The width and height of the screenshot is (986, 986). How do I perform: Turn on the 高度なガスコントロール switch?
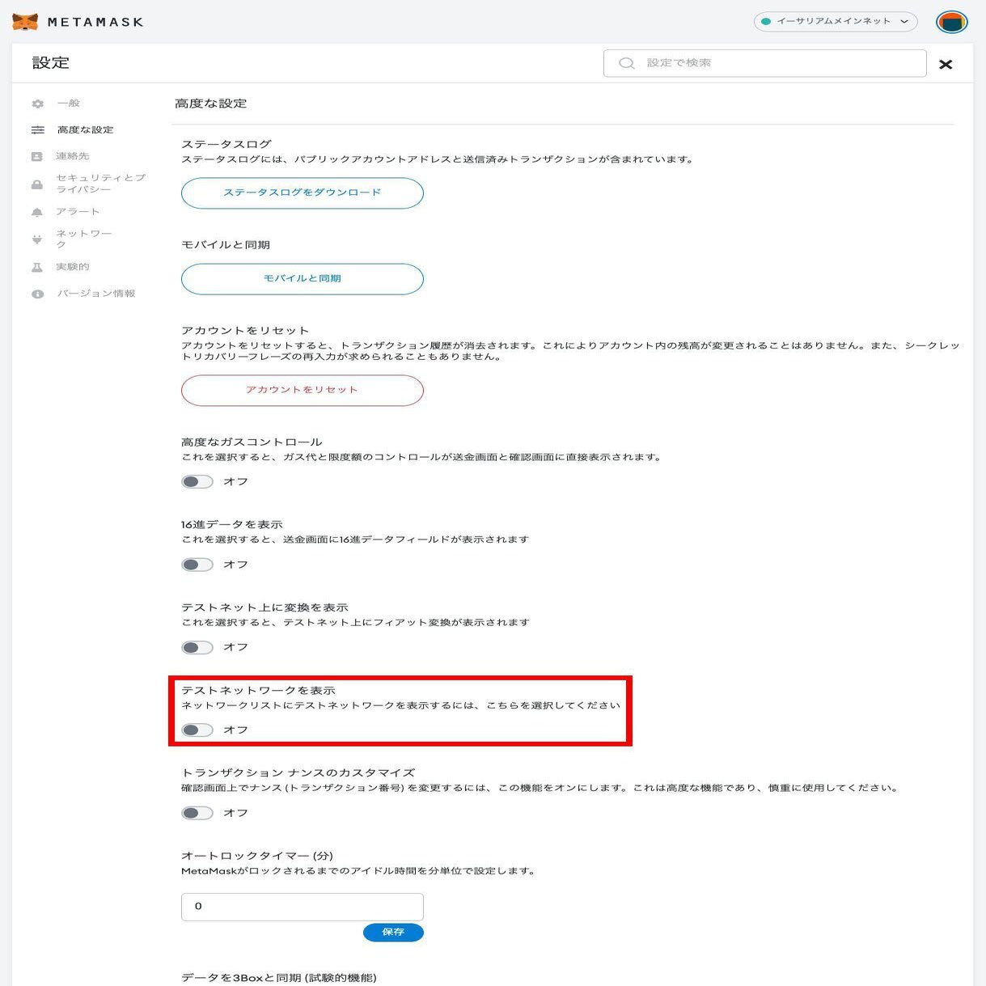click(197, 481)
